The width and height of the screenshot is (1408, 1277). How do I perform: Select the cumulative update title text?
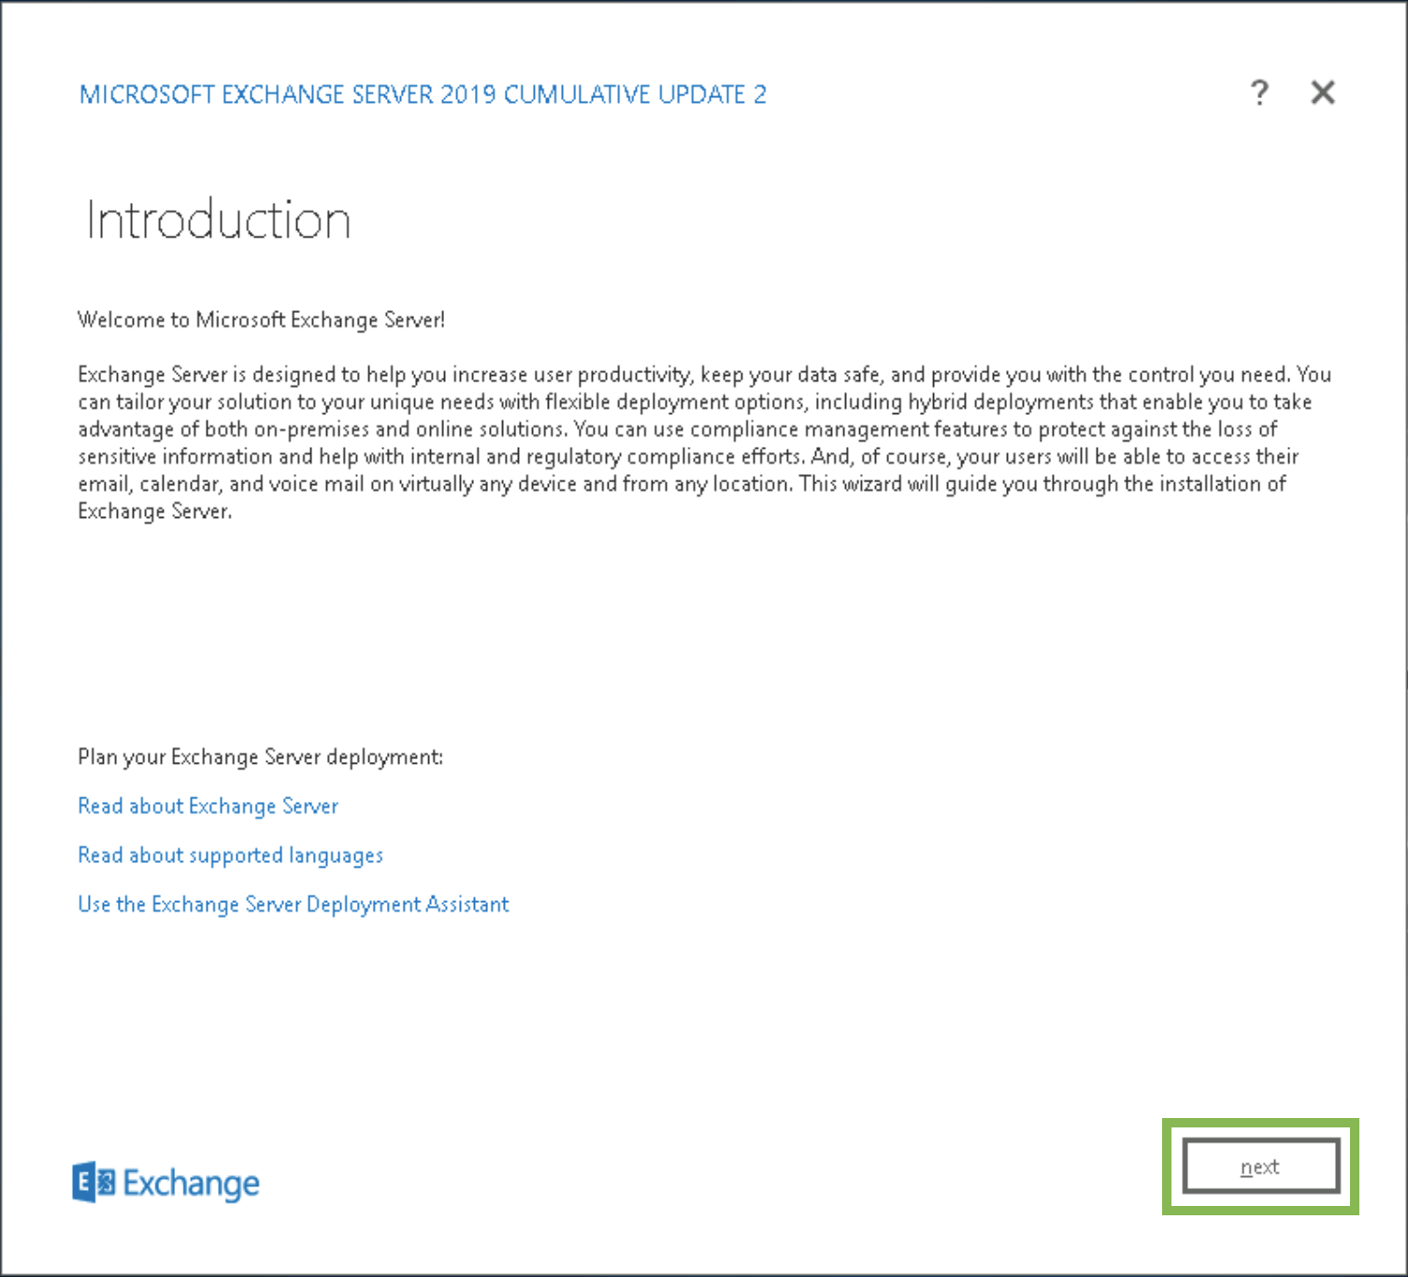point(424,93)
